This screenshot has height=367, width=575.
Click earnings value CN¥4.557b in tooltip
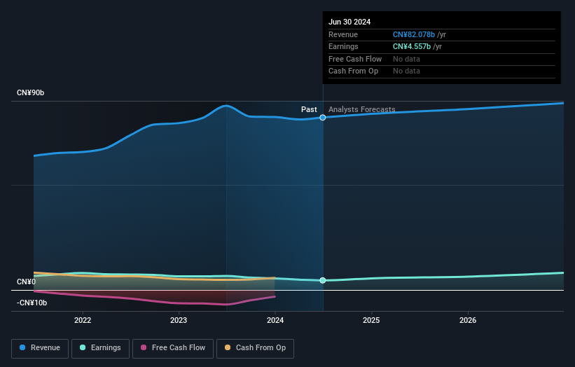point(412,46)
